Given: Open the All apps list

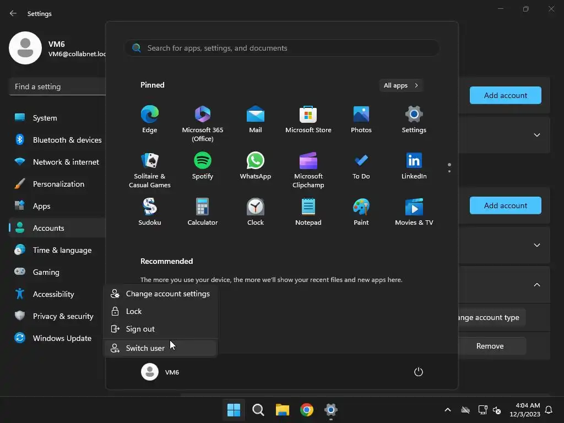Looking at the screenshot, I should tap(401, 85).
